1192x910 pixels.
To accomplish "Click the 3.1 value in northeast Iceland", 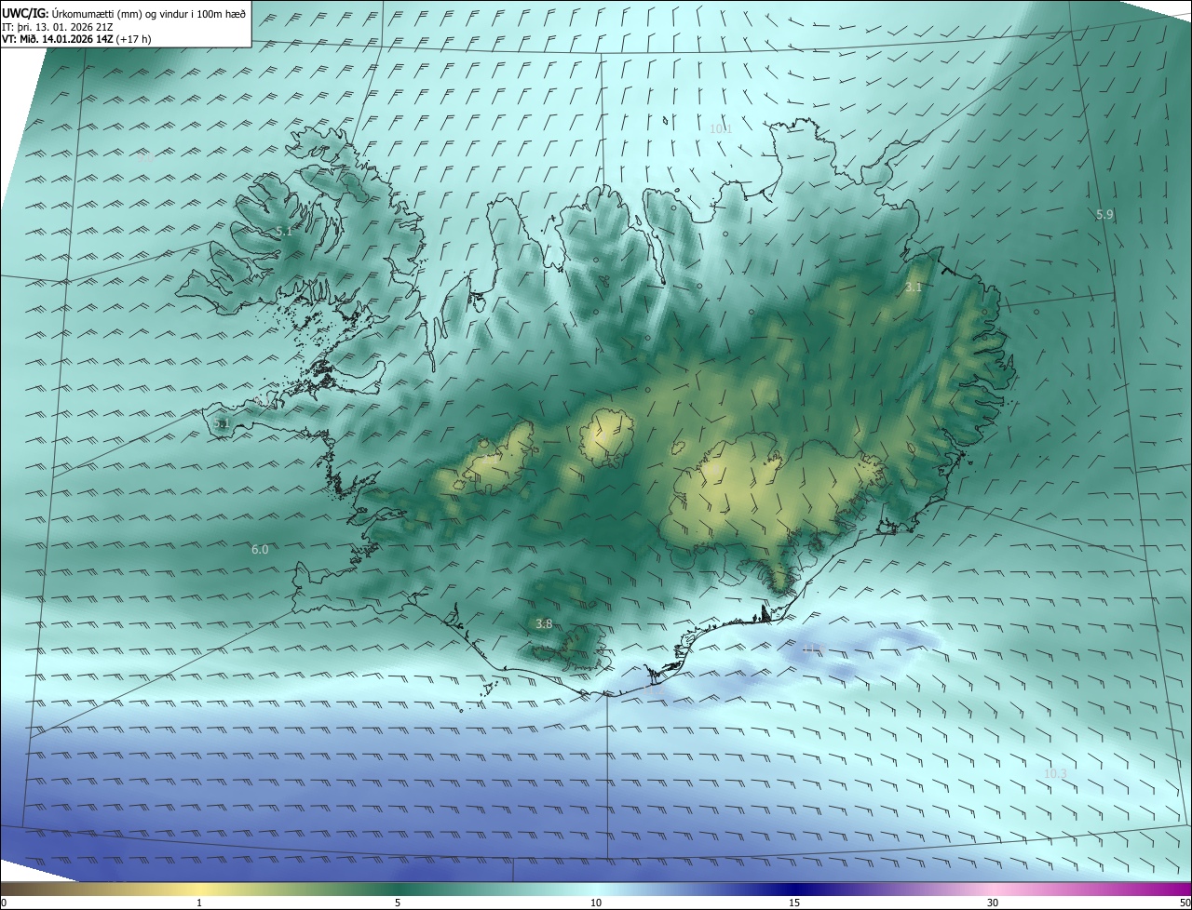I will (914, 288).
